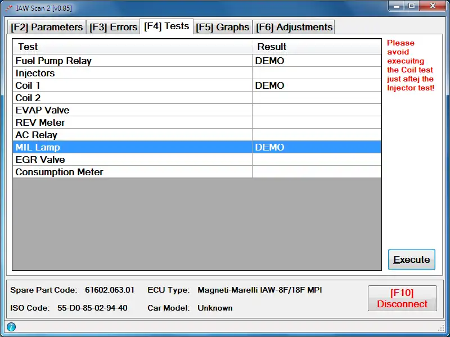Screen dimensions: 450x337
Task: Open the [F3] Errors tab
Action: (x=113, y=27)
